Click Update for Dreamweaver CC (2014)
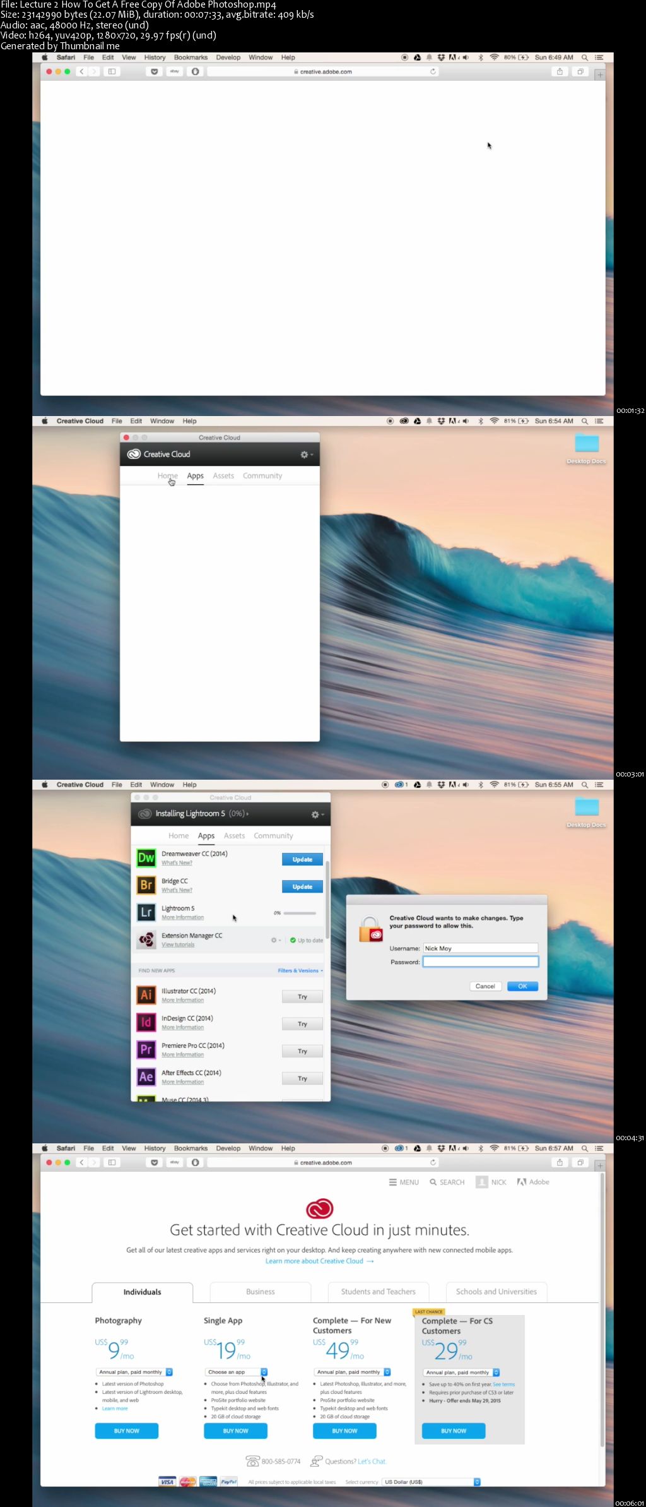The height and width of the screenshot is (1507, 646). pos(302,859)
